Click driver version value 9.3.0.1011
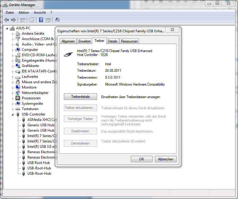This screenshot has height=199, width=238. (113, 78)
